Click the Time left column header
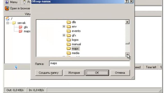Screen dimensions: 165x93 tap(151, 67)
